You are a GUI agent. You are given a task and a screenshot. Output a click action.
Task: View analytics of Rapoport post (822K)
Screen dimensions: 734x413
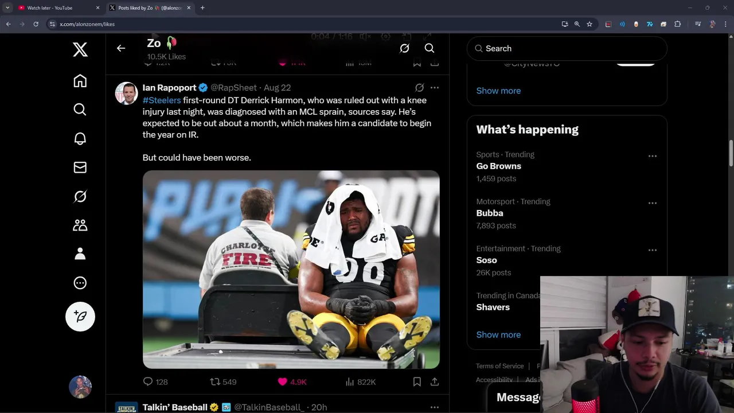point(361,382)
